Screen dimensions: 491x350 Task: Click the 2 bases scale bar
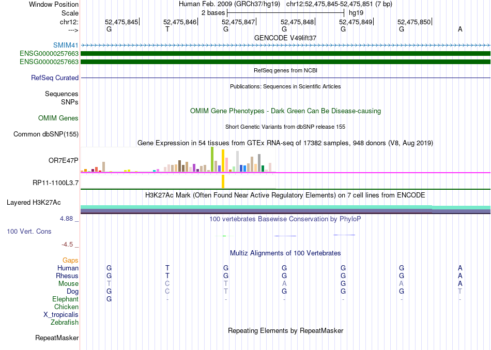(285, 13)
